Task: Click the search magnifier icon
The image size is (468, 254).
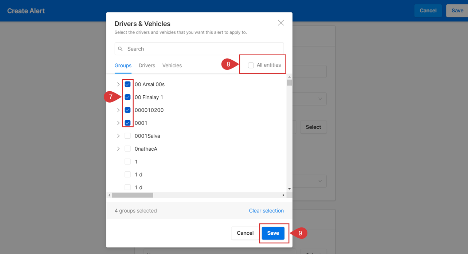Action: [x=121, y=49]
